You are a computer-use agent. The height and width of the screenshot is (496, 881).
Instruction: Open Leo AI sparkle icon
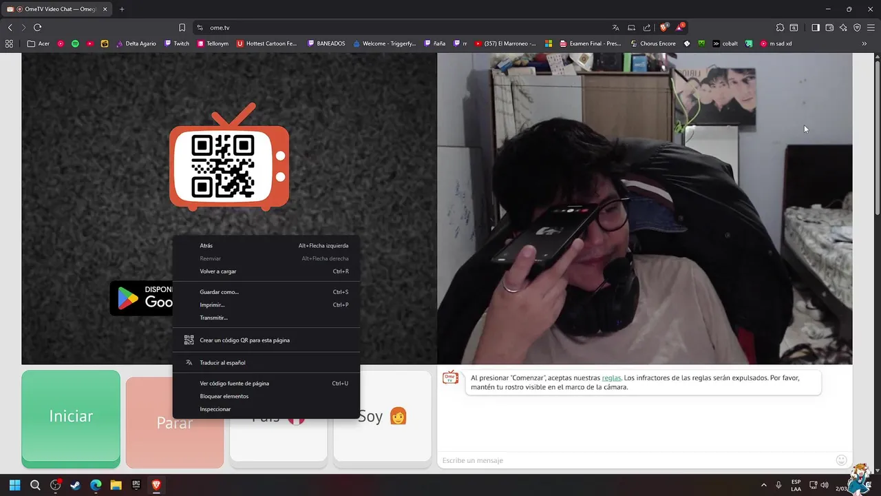(x=843, y=28)
